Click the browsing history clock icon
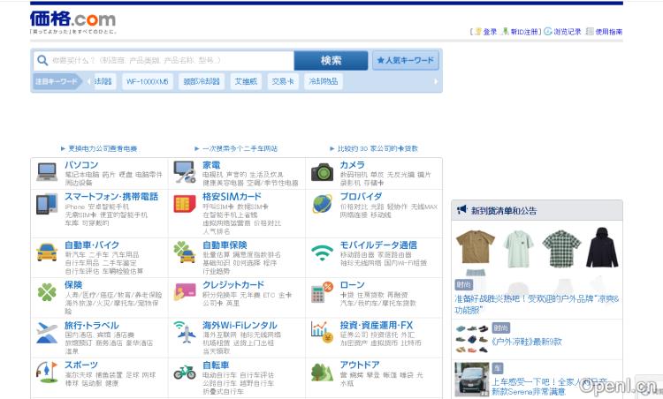The image size is (663, 399). click(547, 31)
